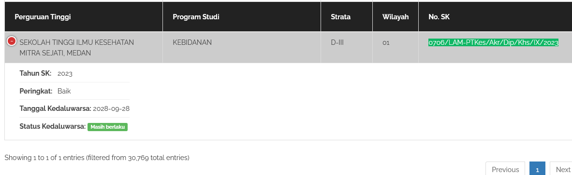Screen dimensions: 572x175
Task: Click the D-III strata cell
Action: 347,48
